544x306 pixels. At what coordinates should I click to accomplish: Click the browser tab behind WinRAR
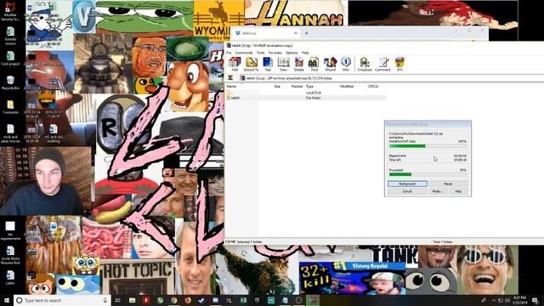click(266, 33)
